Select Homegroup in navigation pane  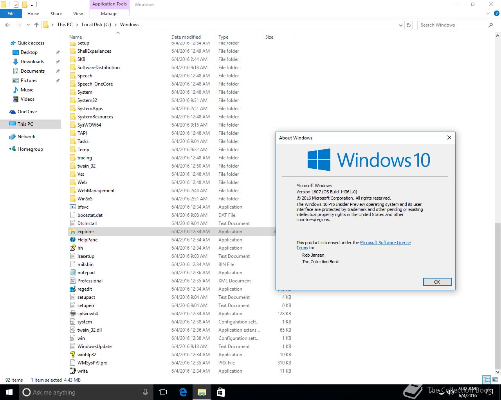click(x=30, y=149)
